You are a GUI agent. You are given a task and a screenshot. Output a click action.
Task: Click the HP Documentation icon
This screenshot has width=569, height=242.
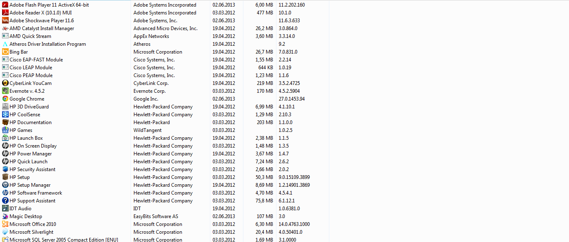tap(5, 122)
